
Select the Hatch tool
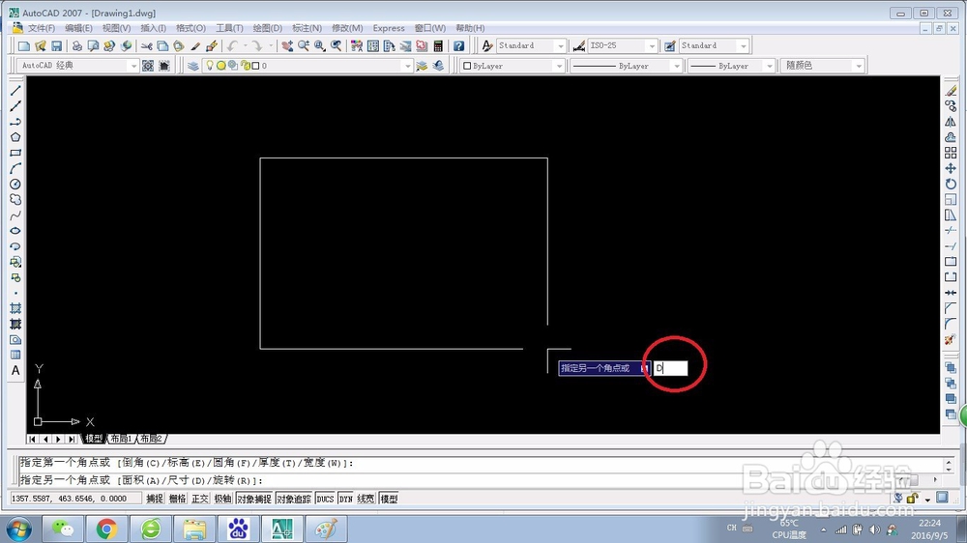click(15, 308)
